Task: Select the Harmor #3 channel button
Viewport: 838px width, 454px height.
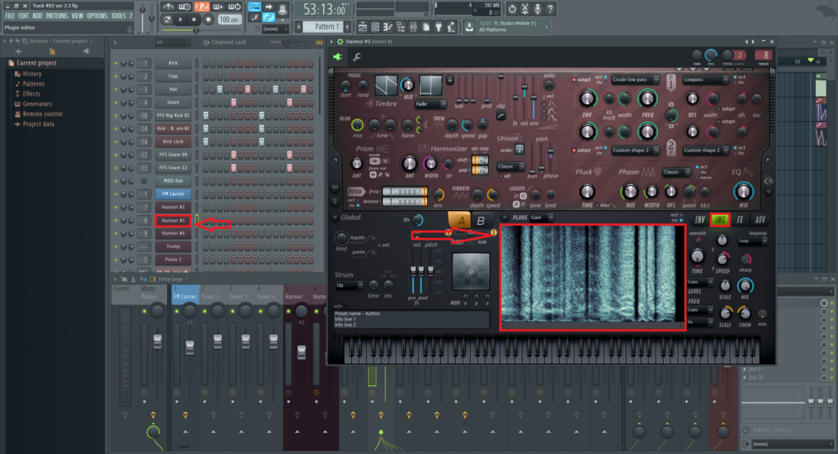Action: pyautogui.click(x=173, y=220)
